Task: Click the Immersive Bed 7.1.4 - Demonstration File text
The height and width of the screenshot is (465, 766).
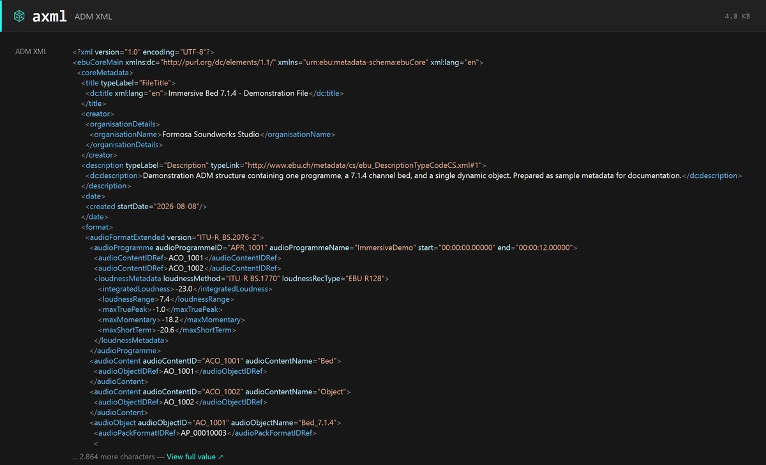Action: pyautogui.click(x=239, y=93)
